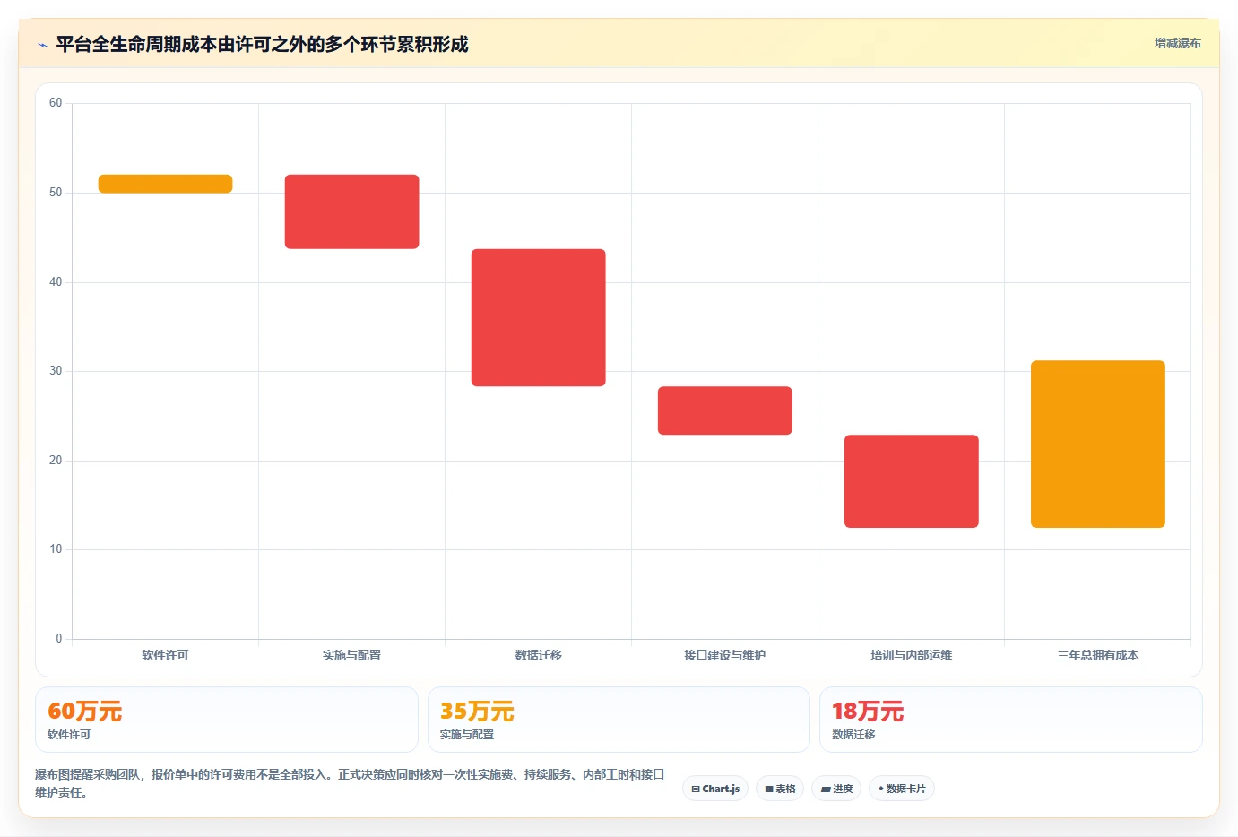Click the y-axis value 50

[x=56, y=193]
